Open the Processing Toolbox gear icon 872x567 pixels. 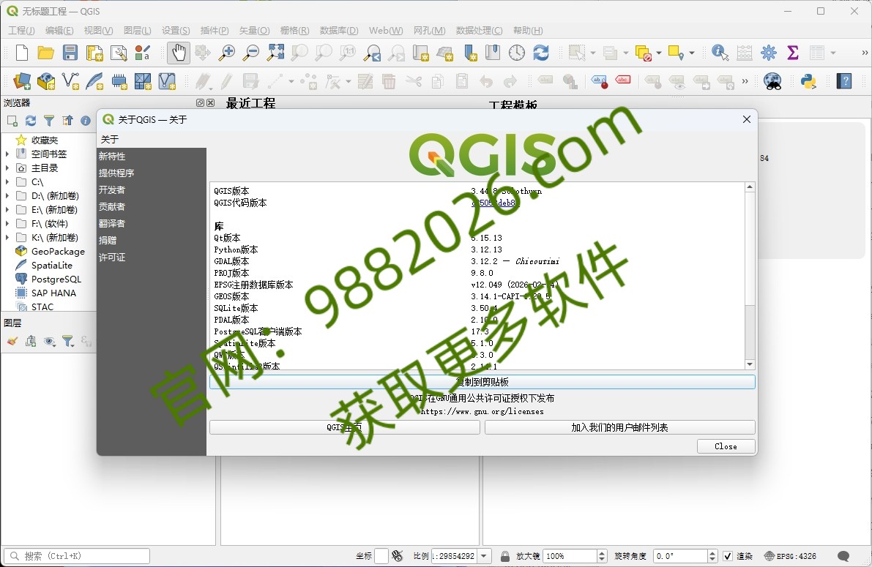click(x=769, y=53)
